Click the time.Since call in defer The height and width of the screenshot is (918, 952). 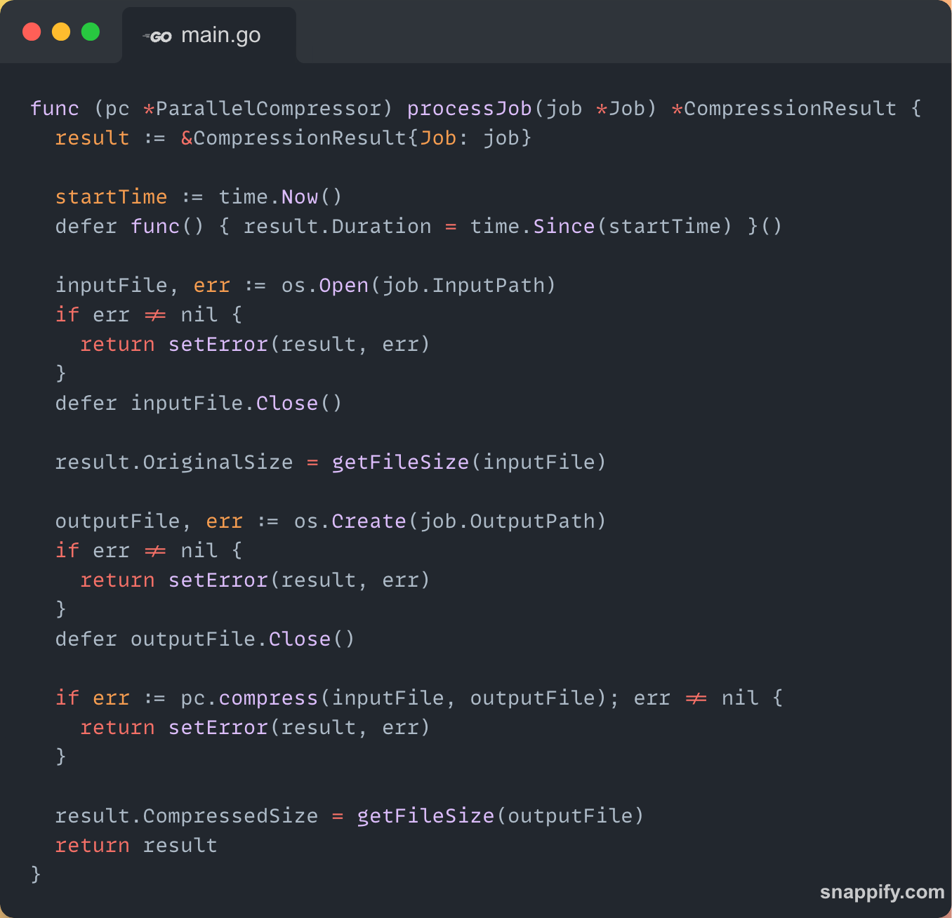point(532,226)
